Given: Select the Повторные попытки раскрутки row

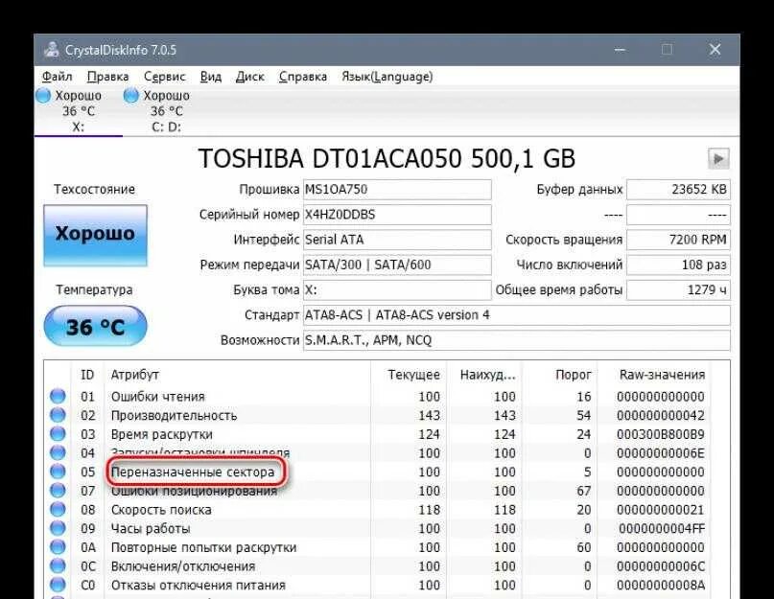Looking at the screenshot, I should pyautogui.click(x=378, y=547).
